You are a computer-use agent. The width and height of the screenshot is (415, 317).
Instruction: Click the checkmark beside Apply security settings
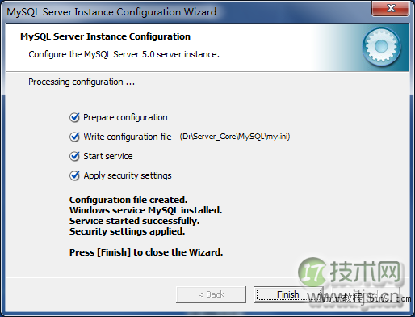click(x=74, y=175)
